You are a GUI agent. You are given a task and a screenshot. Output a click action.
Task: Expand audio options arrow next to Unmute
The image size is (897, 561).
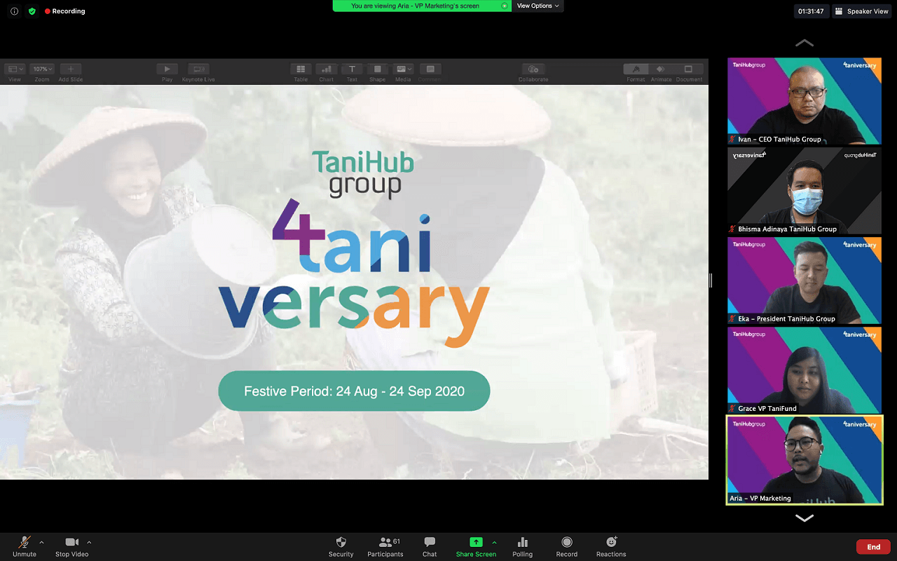coord(41,542)
